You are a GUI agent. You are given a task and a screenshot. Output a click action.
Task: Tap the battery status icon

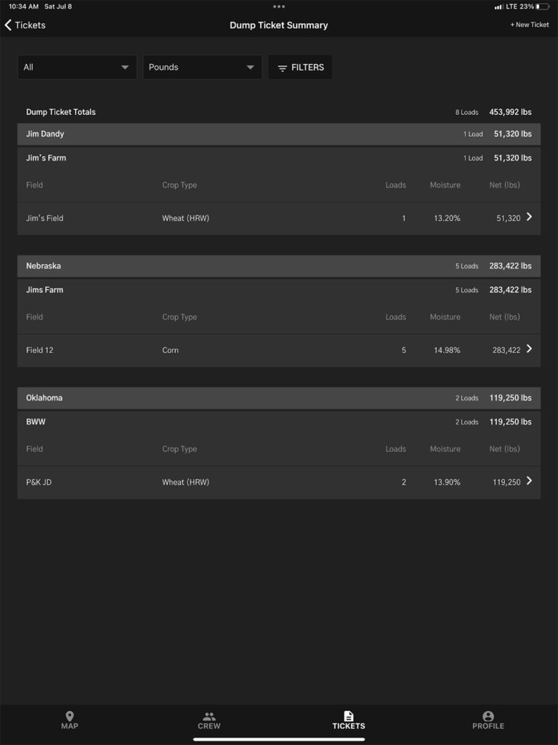click(x=542, y=7)
